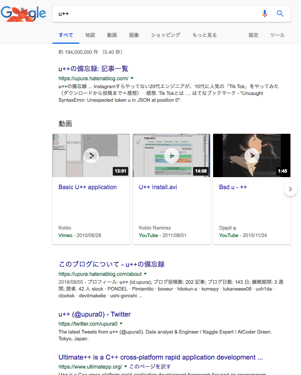Click YouTube - 2015/11/24 source text
The image size is (301, 375).
[x=243, y=235]
